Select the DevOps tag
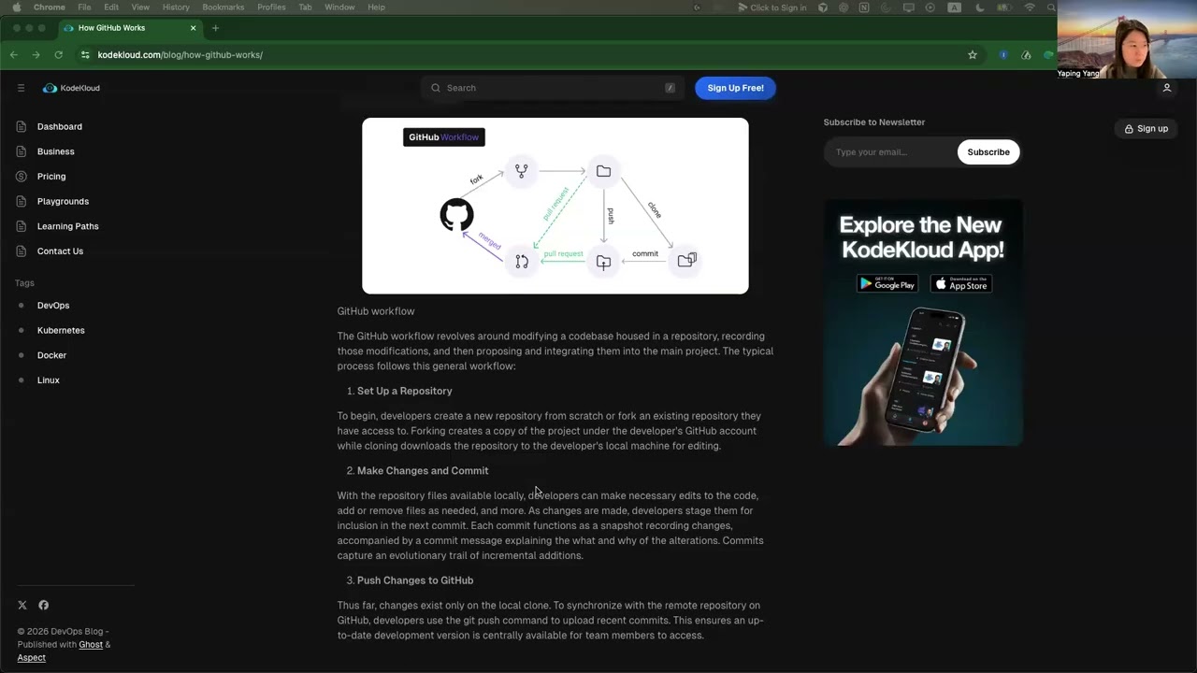 (53, 306)
